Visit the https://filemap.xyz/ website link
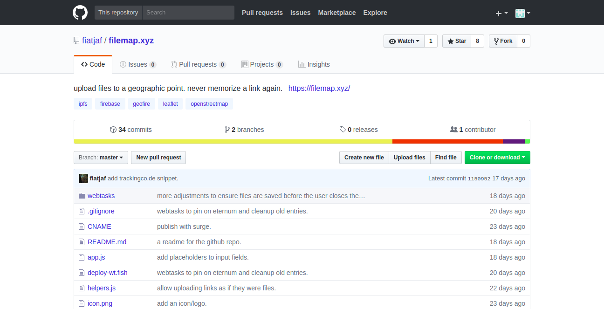Screen dimensions: 604x309 319,88
